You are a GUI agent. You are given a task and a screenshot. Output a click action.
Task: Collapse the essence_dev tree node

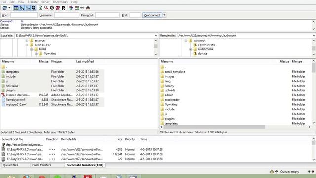[27, 45]
